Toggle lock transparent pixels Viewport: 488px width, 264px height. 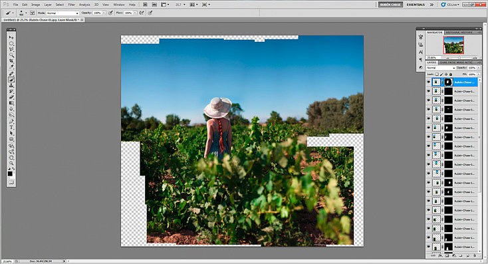point(437,74)
